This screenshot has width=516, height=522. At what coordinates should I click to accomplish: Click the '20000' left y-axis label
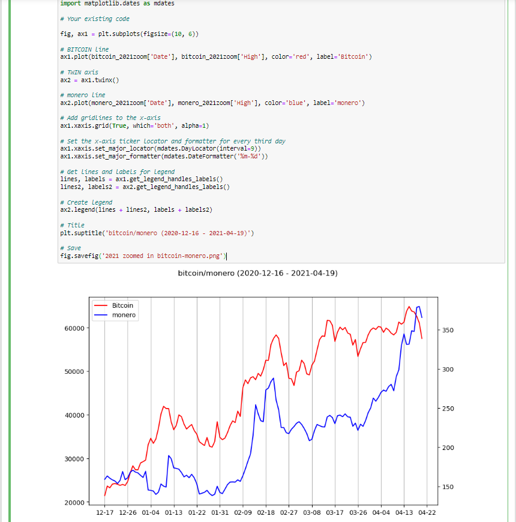click(x=74, y=503)
